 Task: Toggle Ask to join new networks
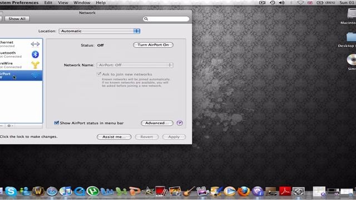pos(99,74)
